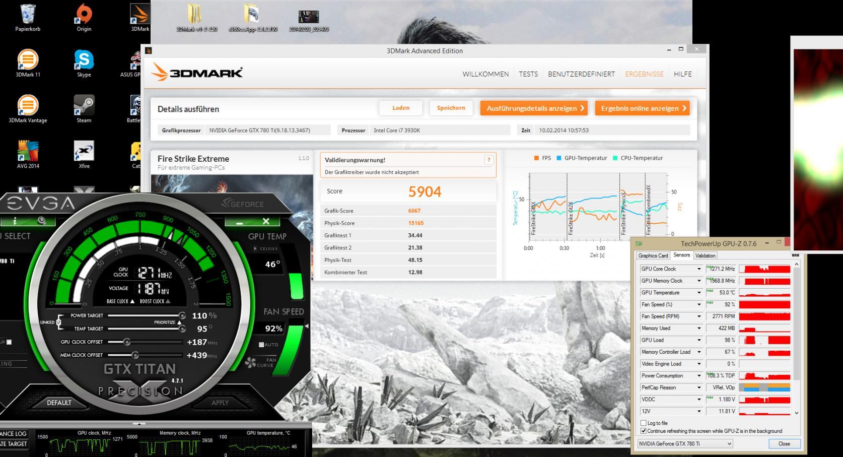This screenshot has width=843, height=457.
Task: Click the 3DMark logo in the header
Action: [x=197, y=73]
